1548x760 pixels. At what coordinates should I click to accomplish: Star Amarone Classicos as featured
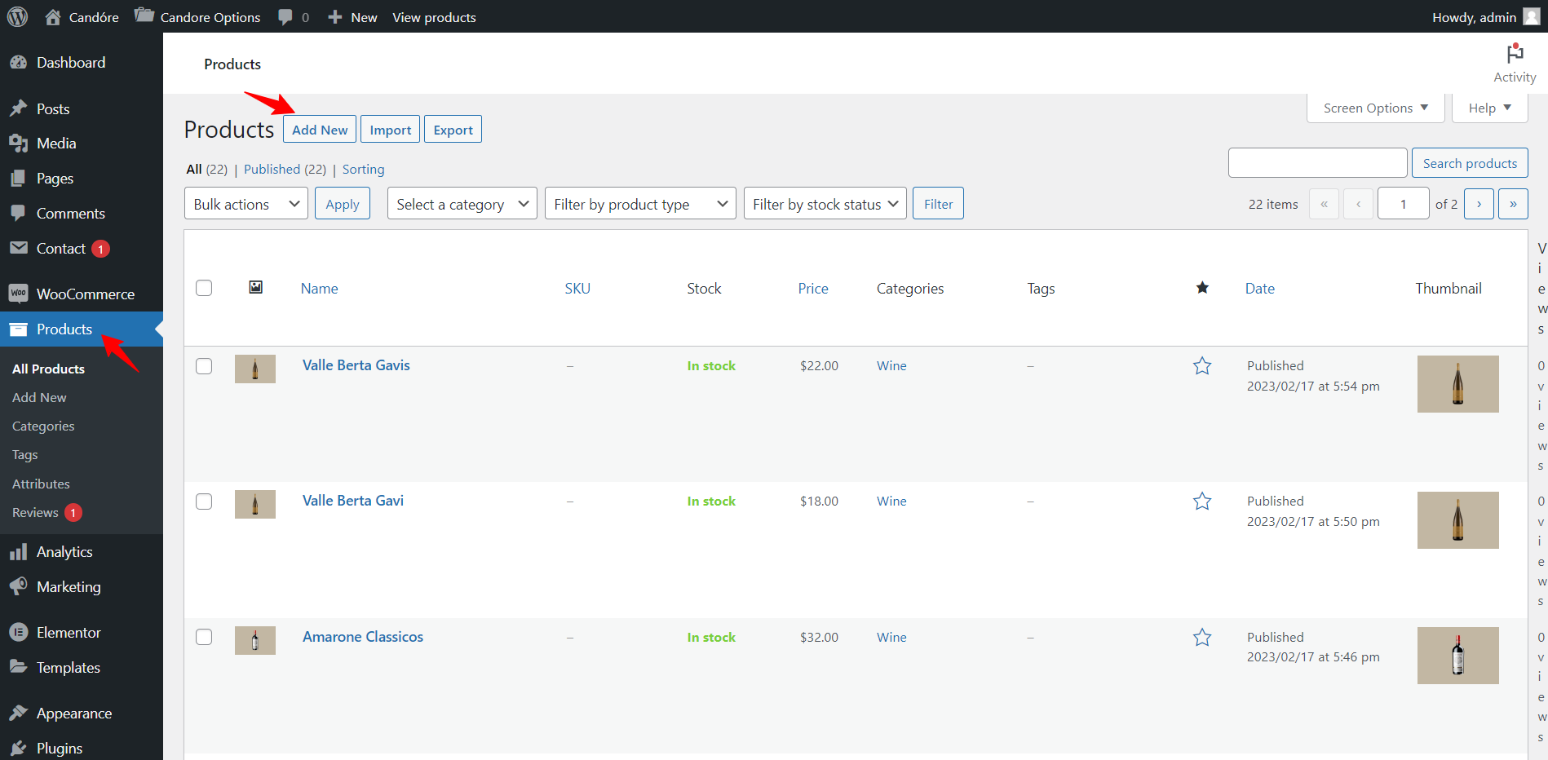click(1202, 638)
